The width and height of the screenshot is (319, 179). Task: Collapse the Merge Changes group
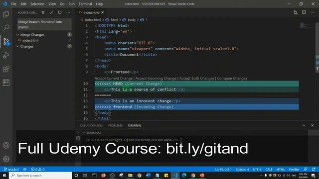pos(17,35)
